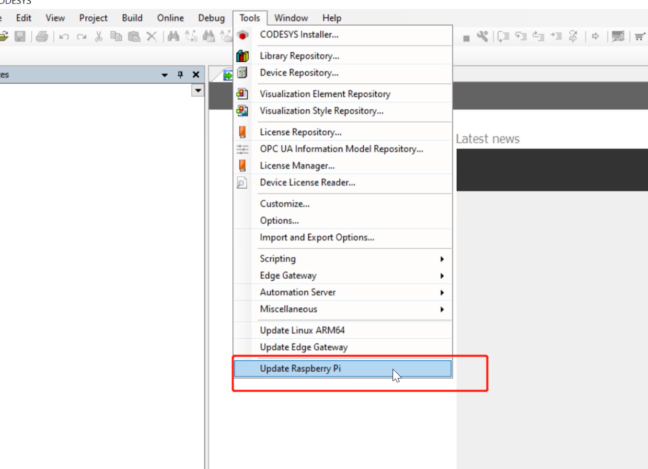
Task: Open Device Repository... menu entry
Action: 343,73
